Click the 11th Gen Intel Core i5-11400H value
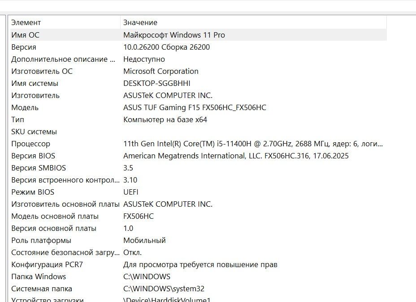The width and height of the screenshot is (416, 302). click(x=253, y=144)
